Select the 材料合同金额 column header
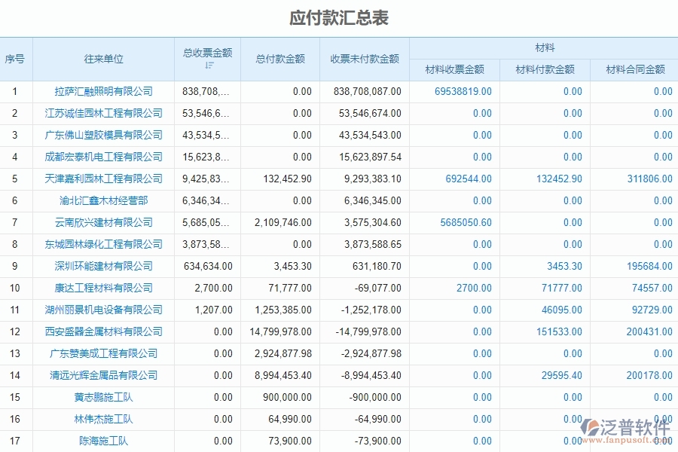The width and height of the screenshot is (678, 452). [x=635, y=69]
